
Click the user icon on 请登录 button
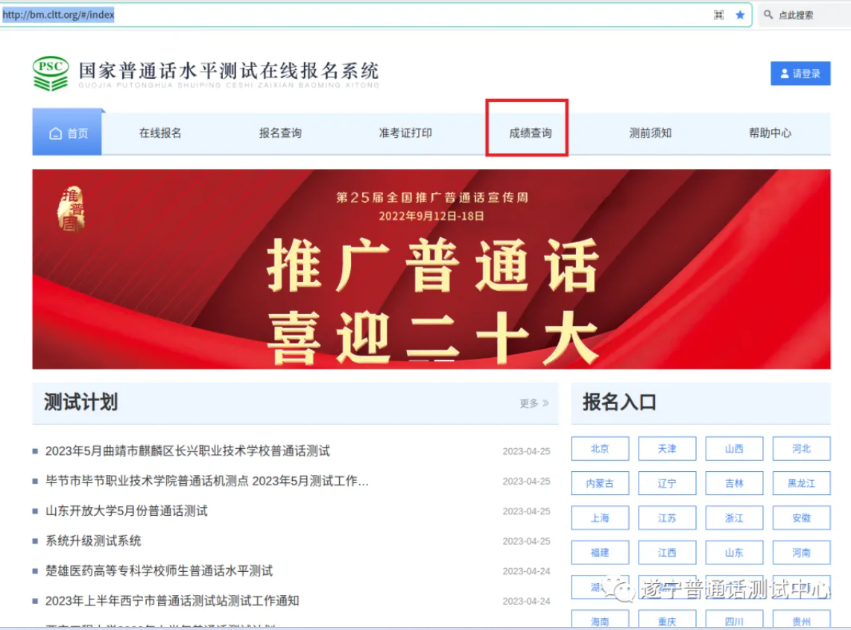pos(785,74)
